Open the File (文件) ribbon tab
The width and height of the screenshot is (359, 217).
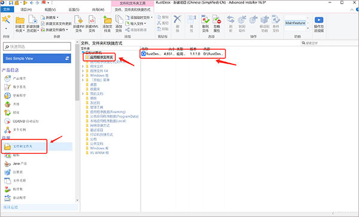[7, 10]
